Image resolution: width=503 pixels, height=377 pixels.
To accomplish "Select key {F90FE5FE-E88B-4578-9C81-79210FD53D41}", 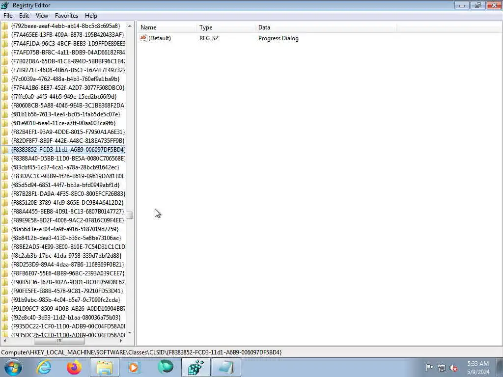I will pyautogui.click(x=67, y=291).
